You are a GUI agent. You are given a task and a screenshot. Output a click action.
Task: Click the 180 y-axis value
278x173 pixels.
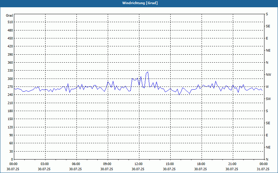point(10,111)
